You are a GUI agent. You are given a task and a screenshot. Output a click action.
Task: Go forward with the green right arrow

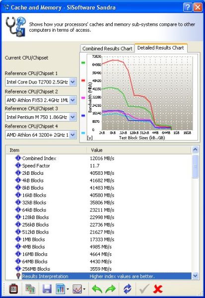[110, 289]
